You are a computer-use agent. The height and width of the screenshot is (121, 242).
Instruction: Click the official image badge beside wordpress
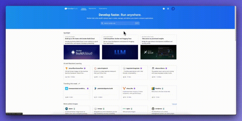click(164, 109)
